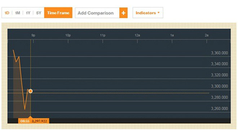Click the 3,280.000 price axis label
This screenshot has height=134, width=238.
(219, 97)
